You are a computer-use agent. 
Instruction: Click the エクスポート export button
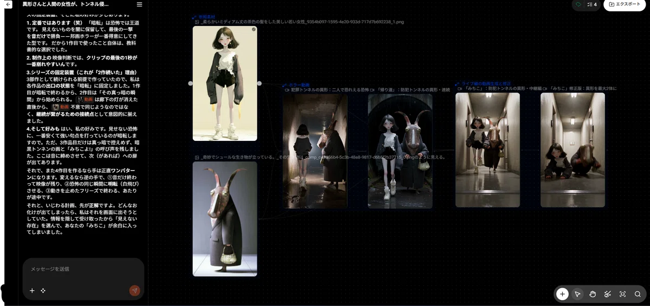click(625, 4)
